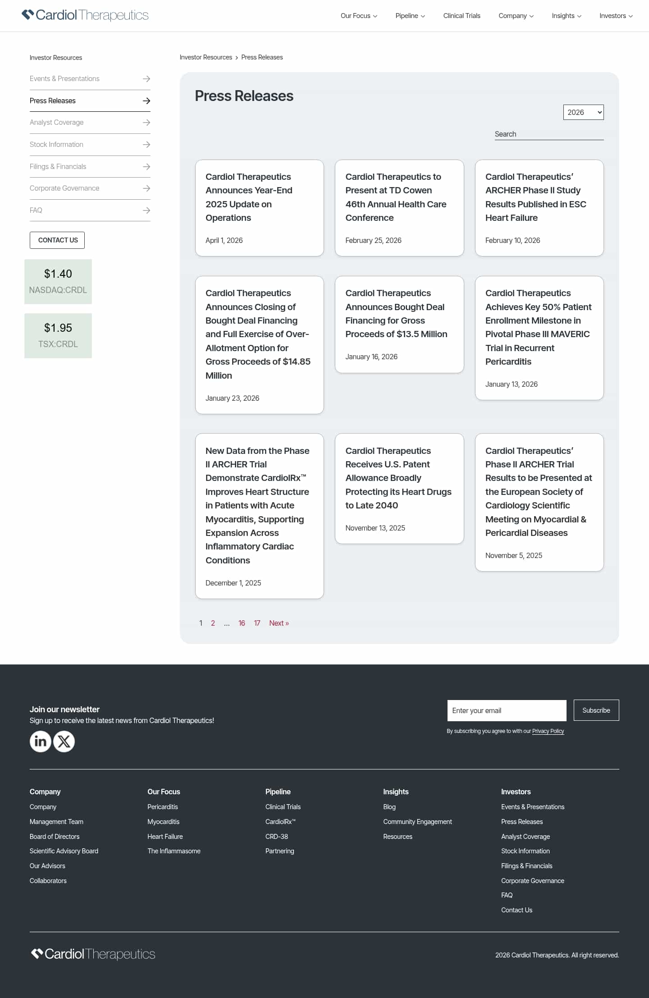Image resolution: width=649 pixels, height=998 pixels.
Task: Go to pagination page 16
Action: (242, 623)
